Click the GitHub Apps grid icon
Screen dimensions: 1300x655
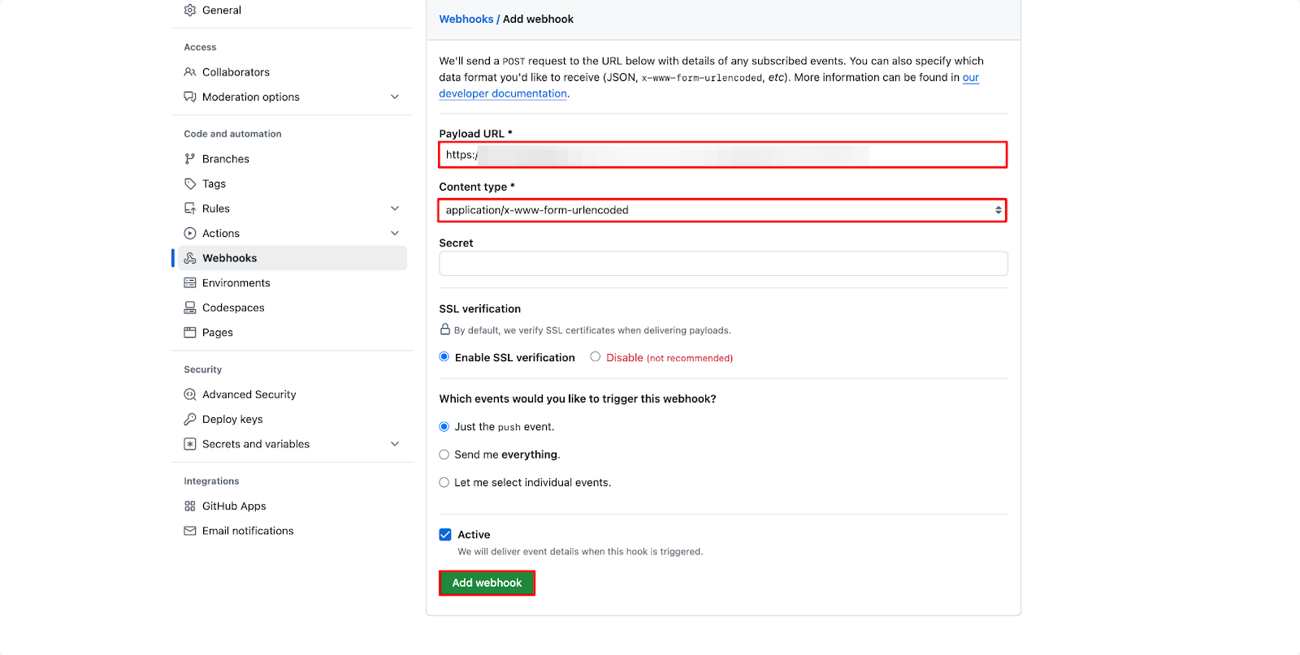click(190, 506)
